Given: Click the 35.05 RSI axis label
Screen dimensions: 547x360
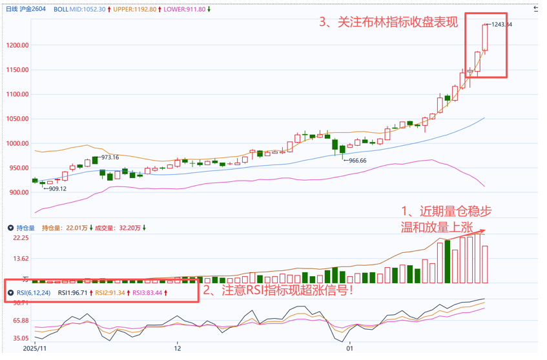Looking at the screenshot, I should (21, 339).
